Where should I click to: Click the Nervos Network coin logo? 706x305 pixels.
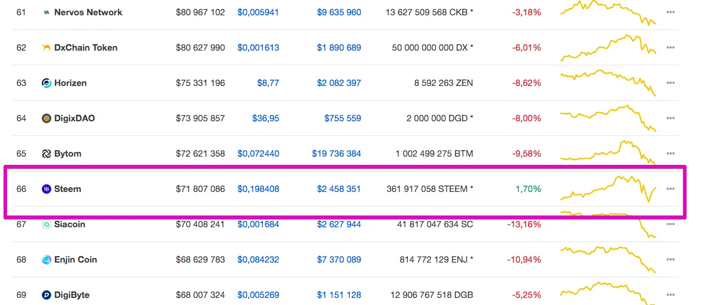pyautogui.click(x=47, y=12)
